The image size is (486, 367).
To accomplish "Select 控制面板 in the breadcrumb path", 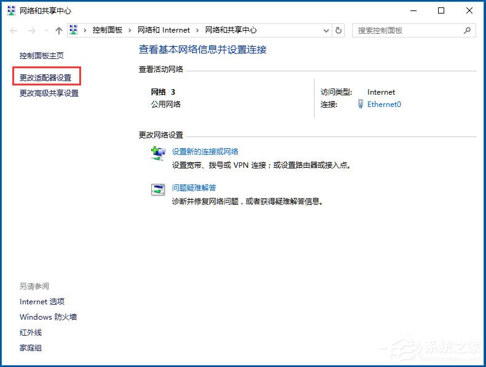I will tap(107, 30).
